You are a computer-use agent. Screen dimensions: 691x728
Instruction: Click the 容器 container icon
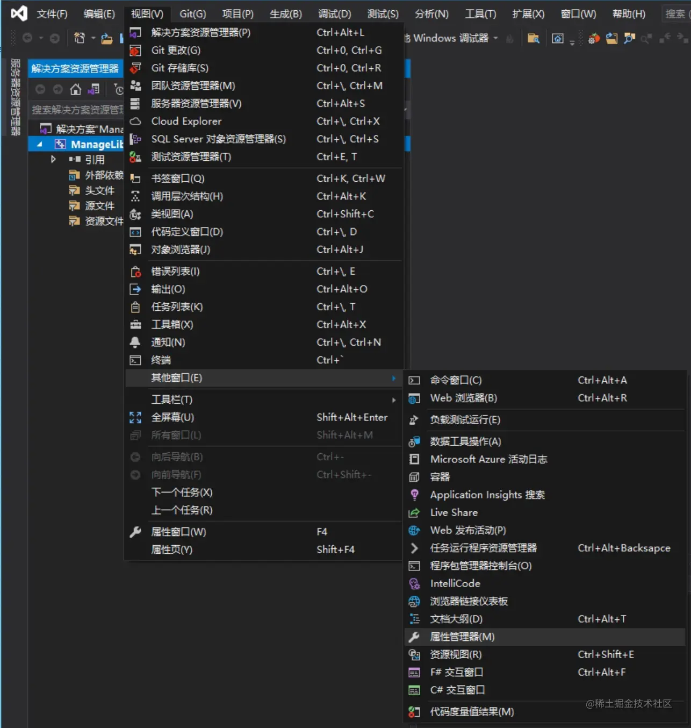click(x=414, y=477)
